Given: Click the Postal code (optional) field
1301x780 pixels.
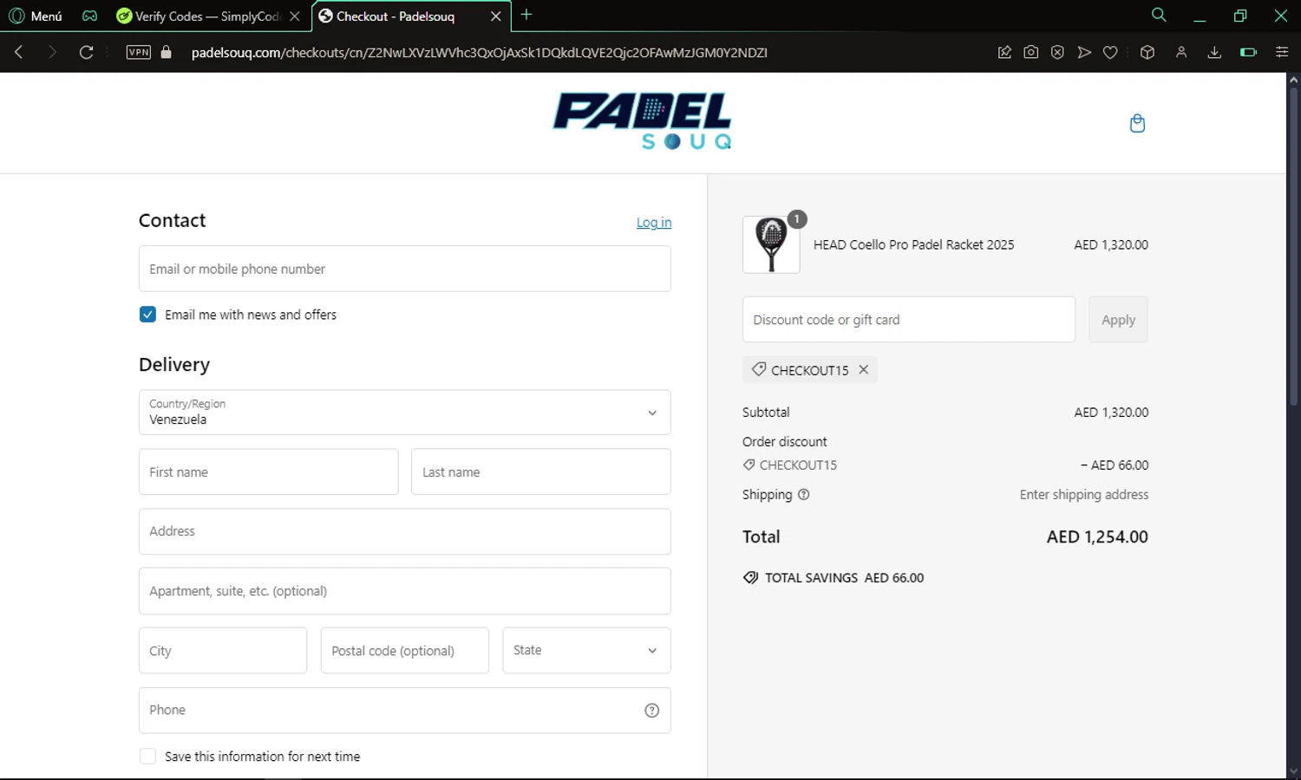Looking at the screenshot, I should 405,650.
